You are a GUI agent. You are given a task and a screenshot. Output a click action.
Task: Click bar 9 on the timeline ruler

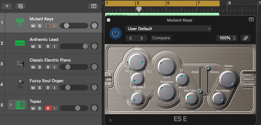pos(229,3)
